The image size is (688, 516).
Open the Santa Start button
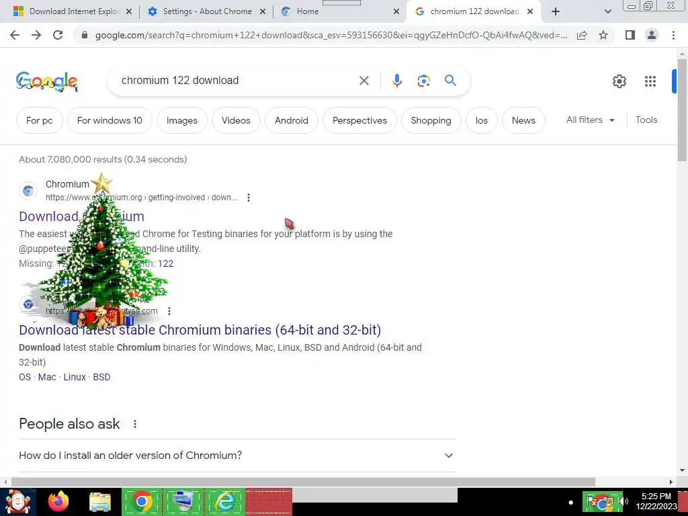[x=17, y=501]
